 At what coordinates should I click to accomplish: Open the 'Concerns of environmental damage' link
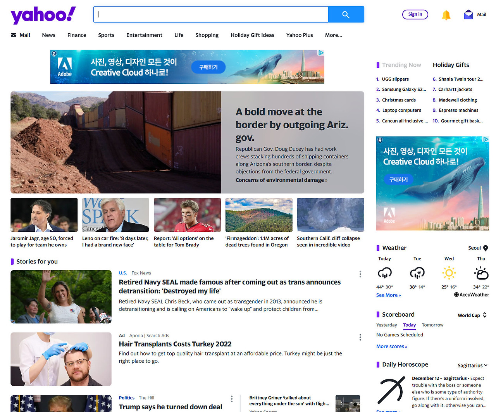(281, 180)
